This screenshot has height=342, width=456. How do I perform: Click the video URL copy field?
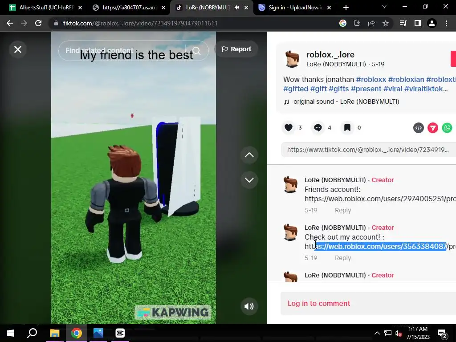[x=368, y=150]
